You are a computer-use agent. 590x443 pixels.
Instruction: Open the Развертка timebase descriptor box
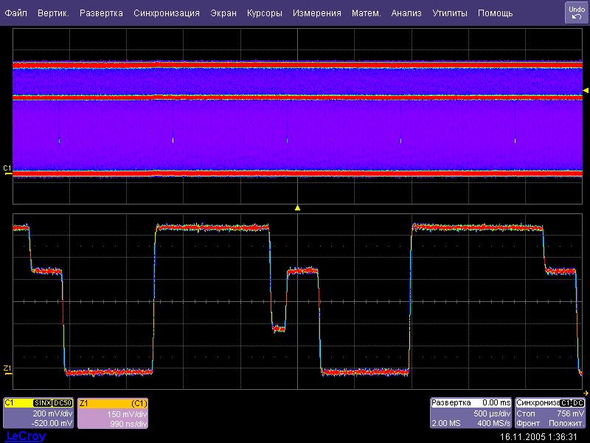click(x=471, y=413)
